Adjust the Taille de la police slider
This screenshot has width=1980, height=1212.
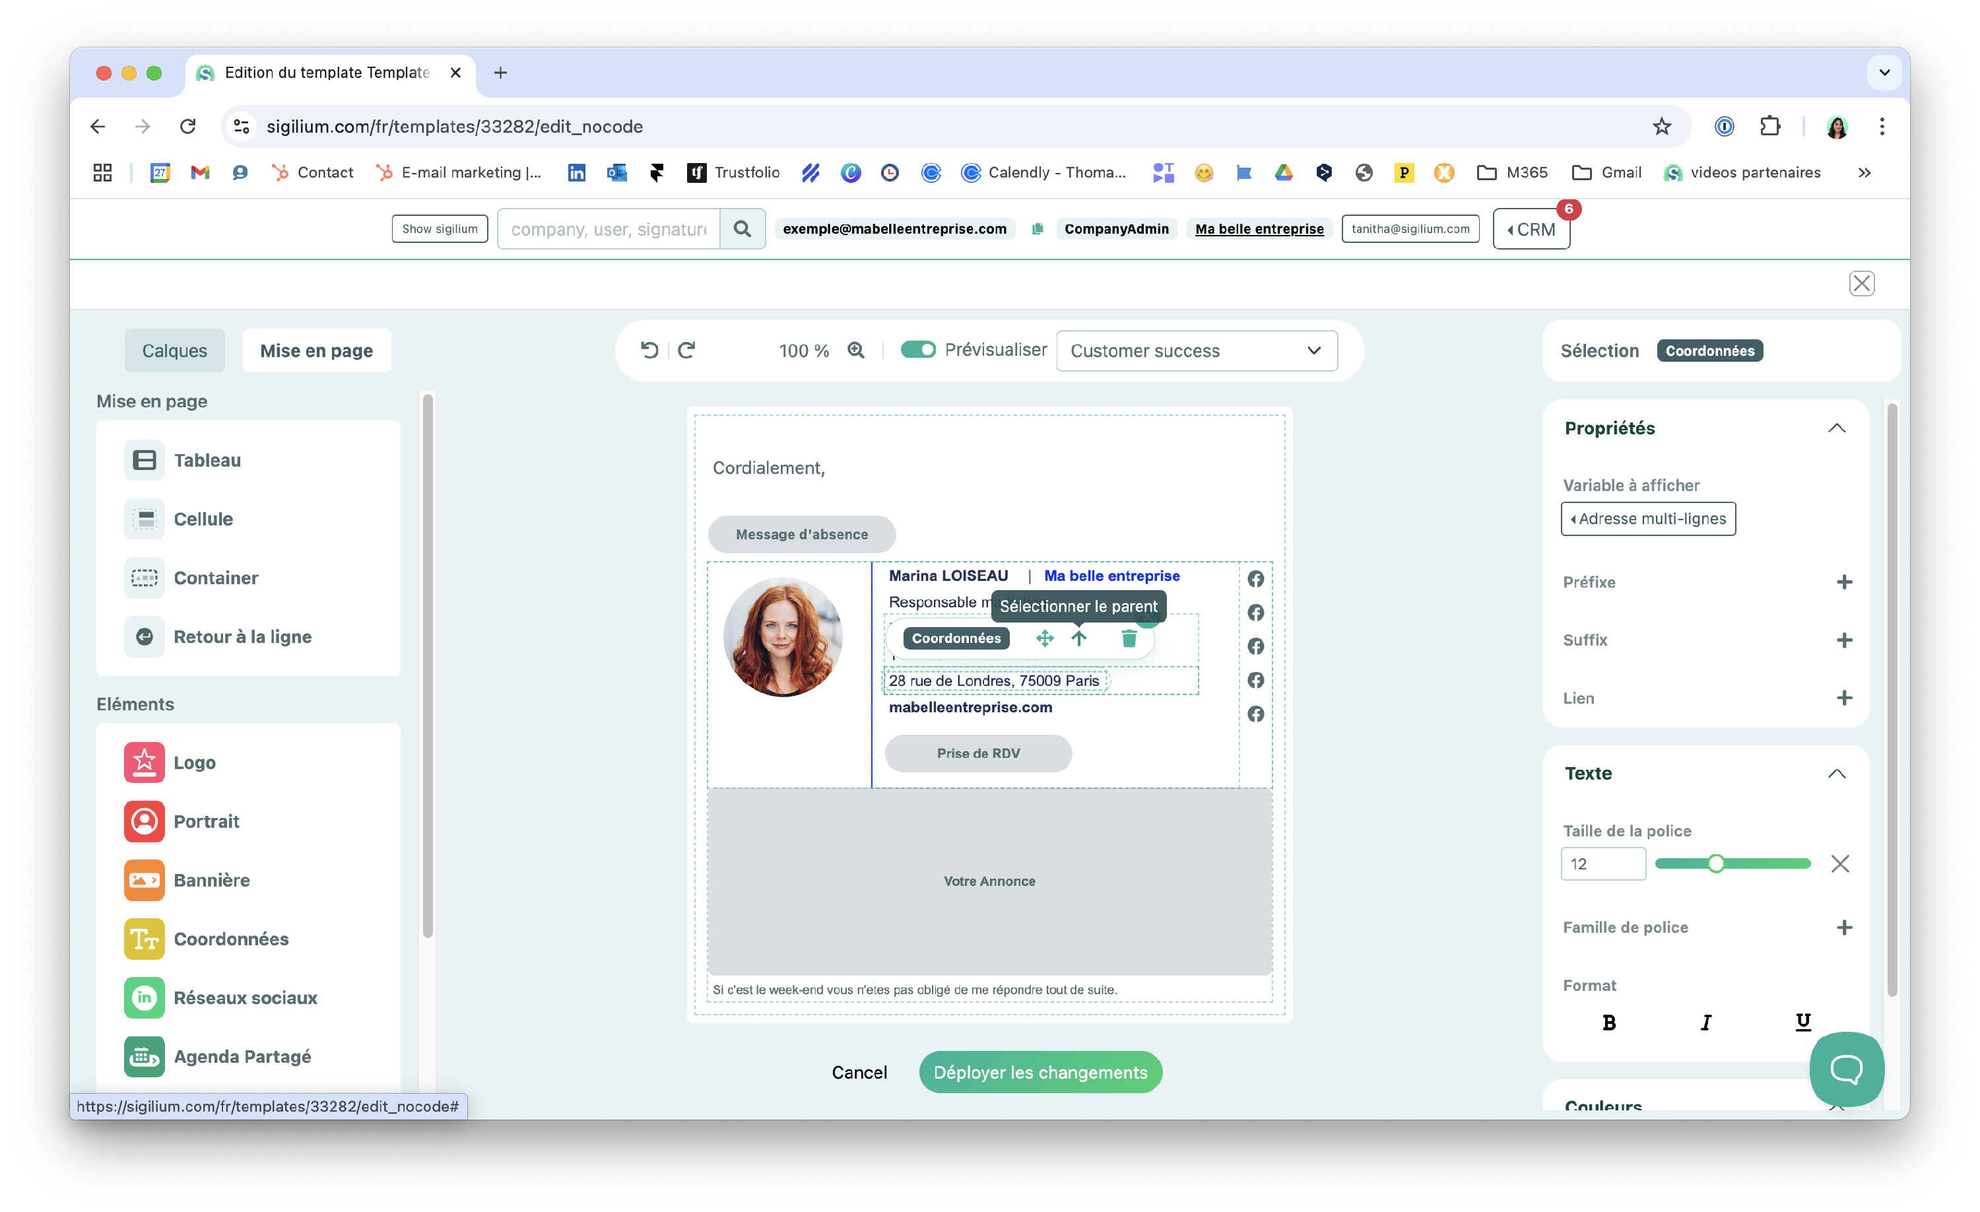tap(1715, 864)
